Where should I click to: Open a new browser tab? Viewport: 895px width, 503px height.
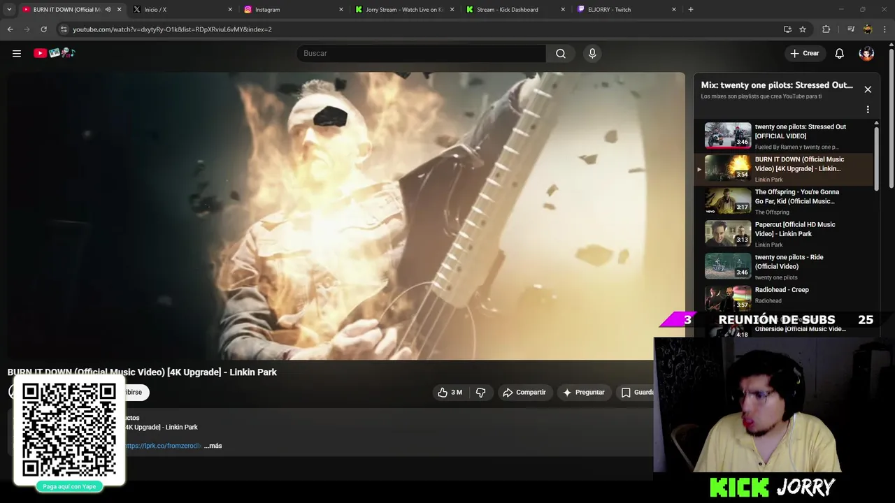point(691,10)
